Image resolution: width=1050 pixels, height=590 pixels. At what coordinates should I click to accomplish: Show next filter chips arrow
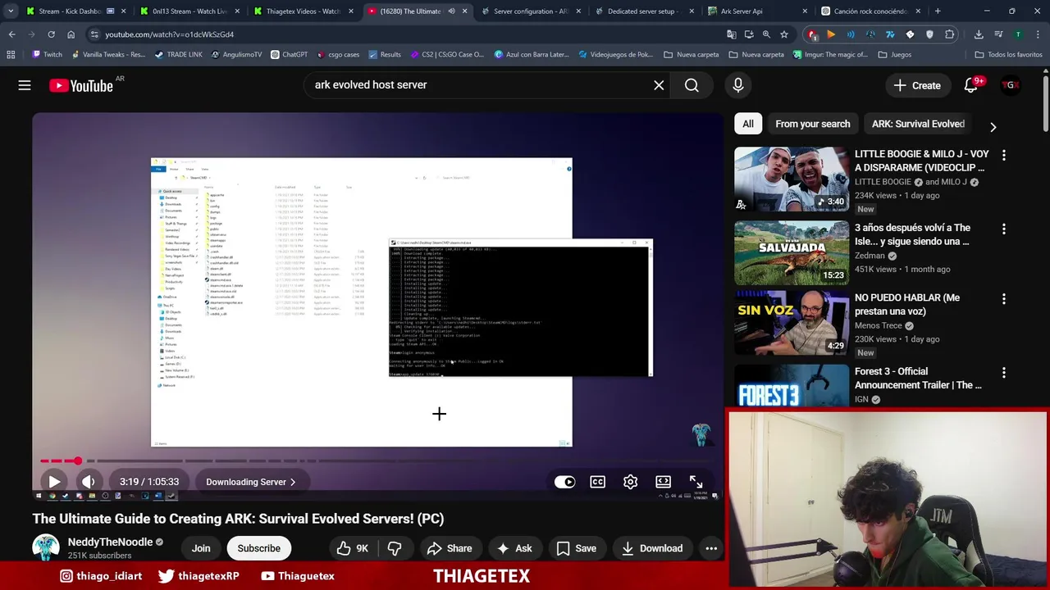tap(993, 127)
